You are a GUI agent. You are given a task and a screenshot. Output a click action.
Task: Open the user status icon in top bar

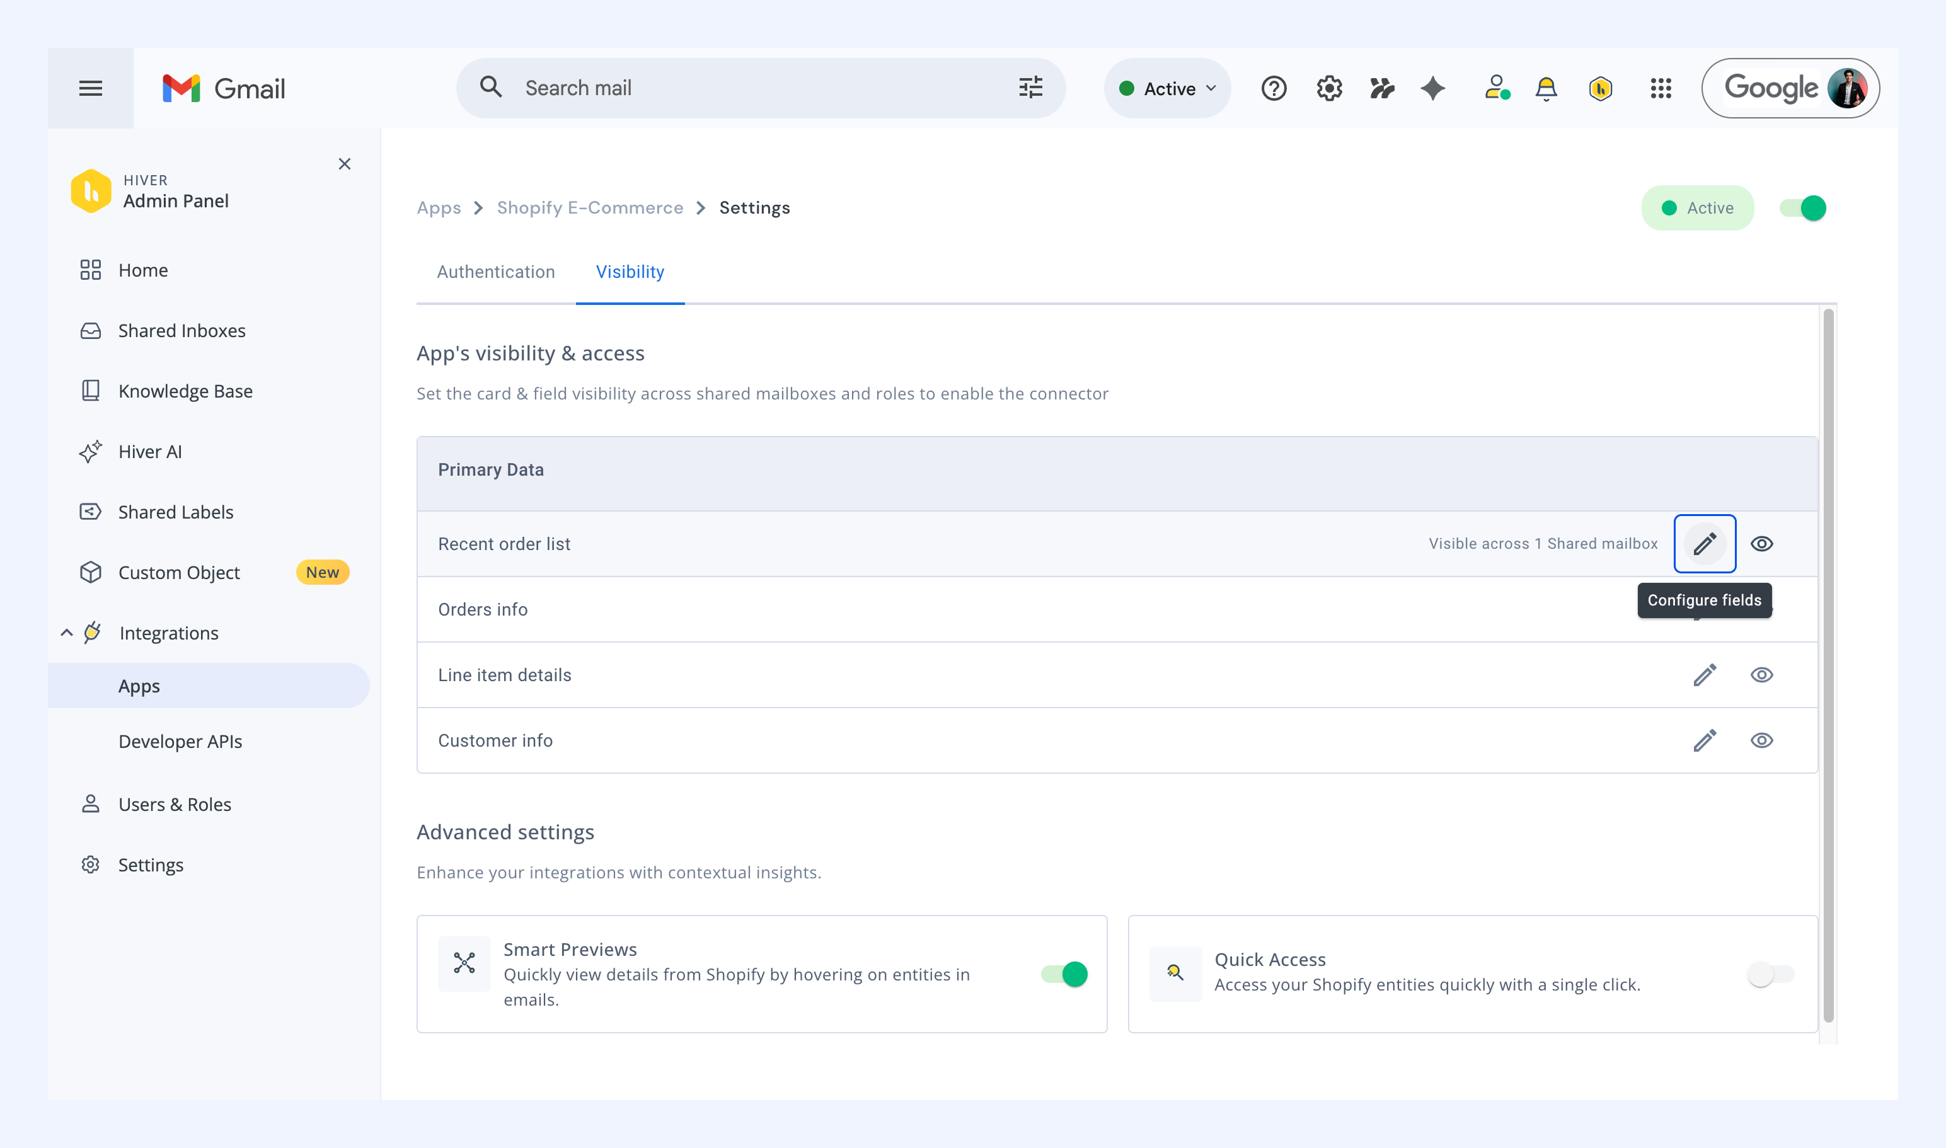pos(1497,88)
